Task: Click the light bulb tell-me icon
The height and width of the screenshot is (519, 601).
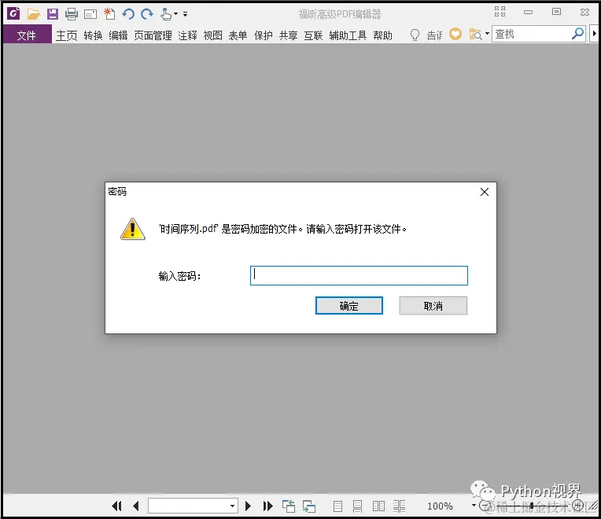Action: (415, 35)
